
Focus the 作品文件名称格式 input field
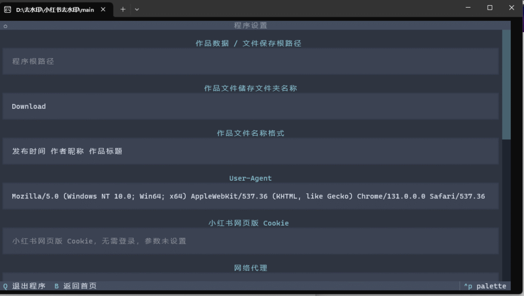pos(250,151)
